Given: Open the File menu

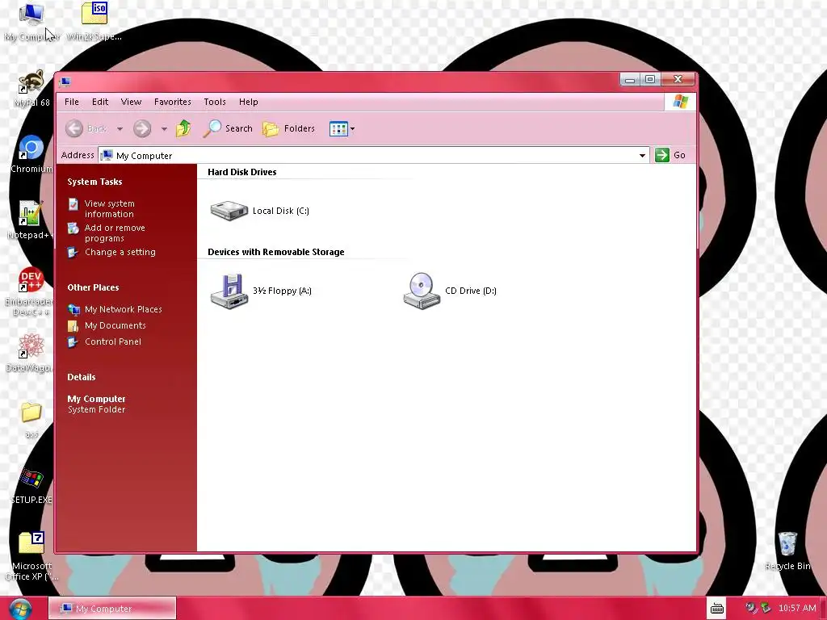Looking at the screenshot, I should point(72,102).
